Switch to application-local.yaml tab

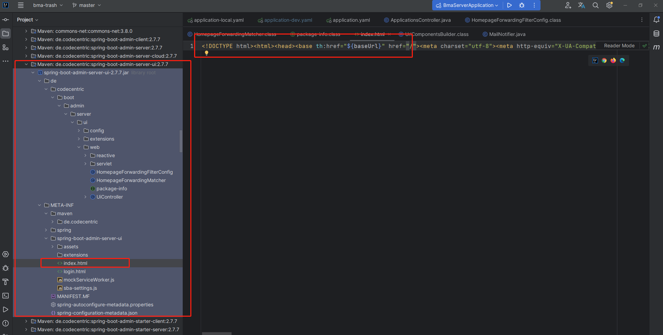coord(216,20)
